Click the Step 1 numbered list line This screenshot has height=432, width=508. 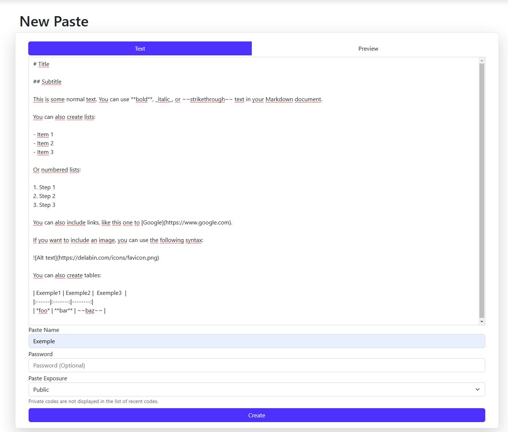click(44, 187)
